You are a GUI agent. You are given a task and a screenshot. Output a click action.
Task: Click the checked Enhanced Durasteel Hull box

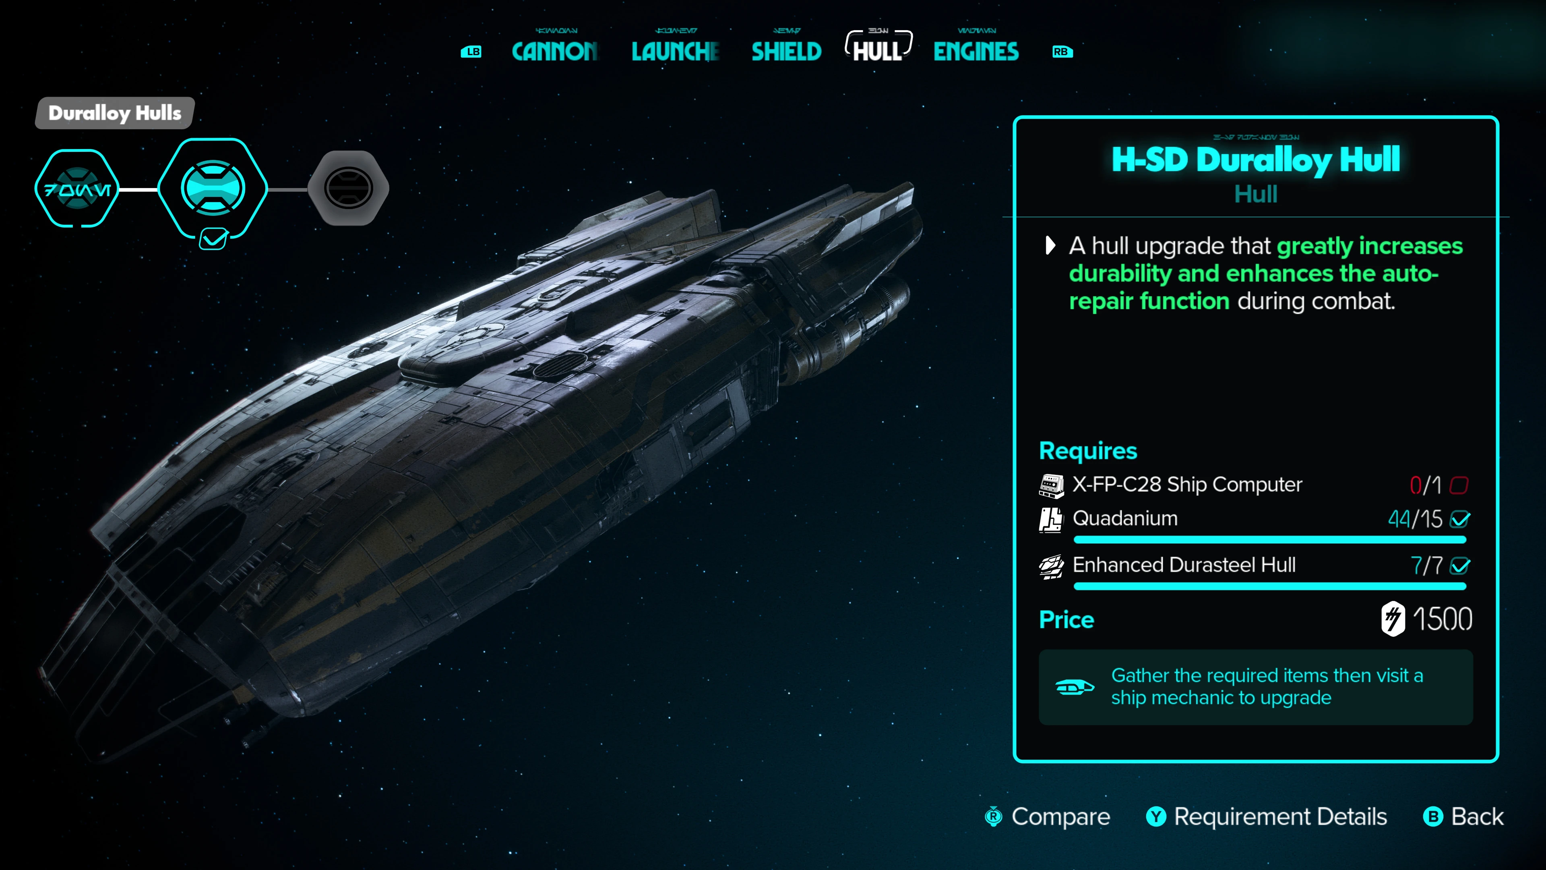1459,565
